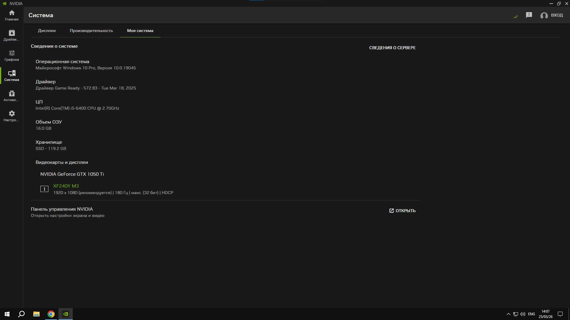Screen dimensions: 570x320
Task: Open Windows search from the taskbar
Action: click(x=21, y=314)
